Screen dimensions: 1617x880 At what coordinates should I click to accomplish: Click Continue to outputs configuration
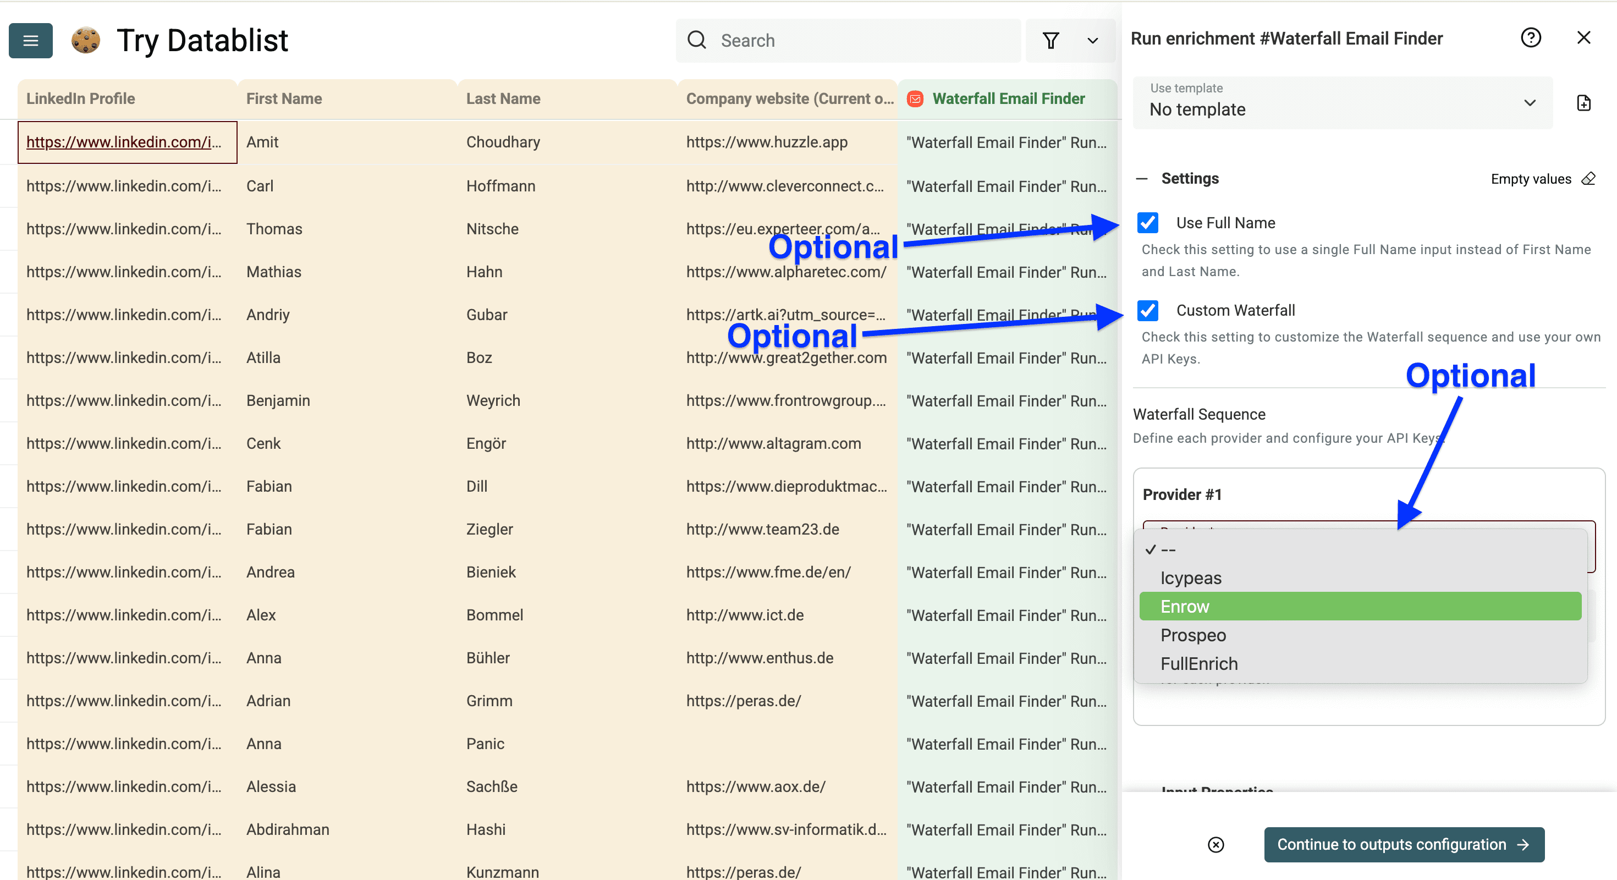coord(1404,845)
